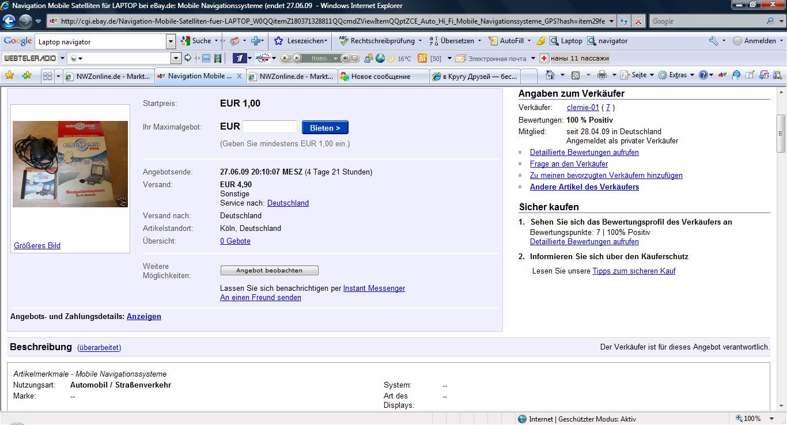Click the Favorites star icon
This screenshot has height=425, width=787.
[x=10, y=75]
